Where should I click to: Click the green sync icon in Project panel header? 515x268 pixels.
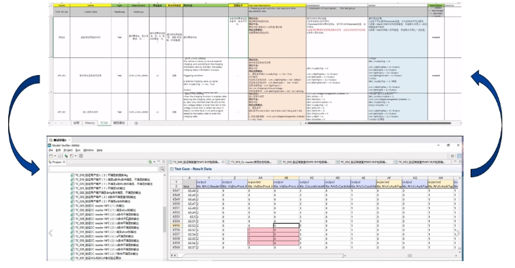[x=150, y=162]
